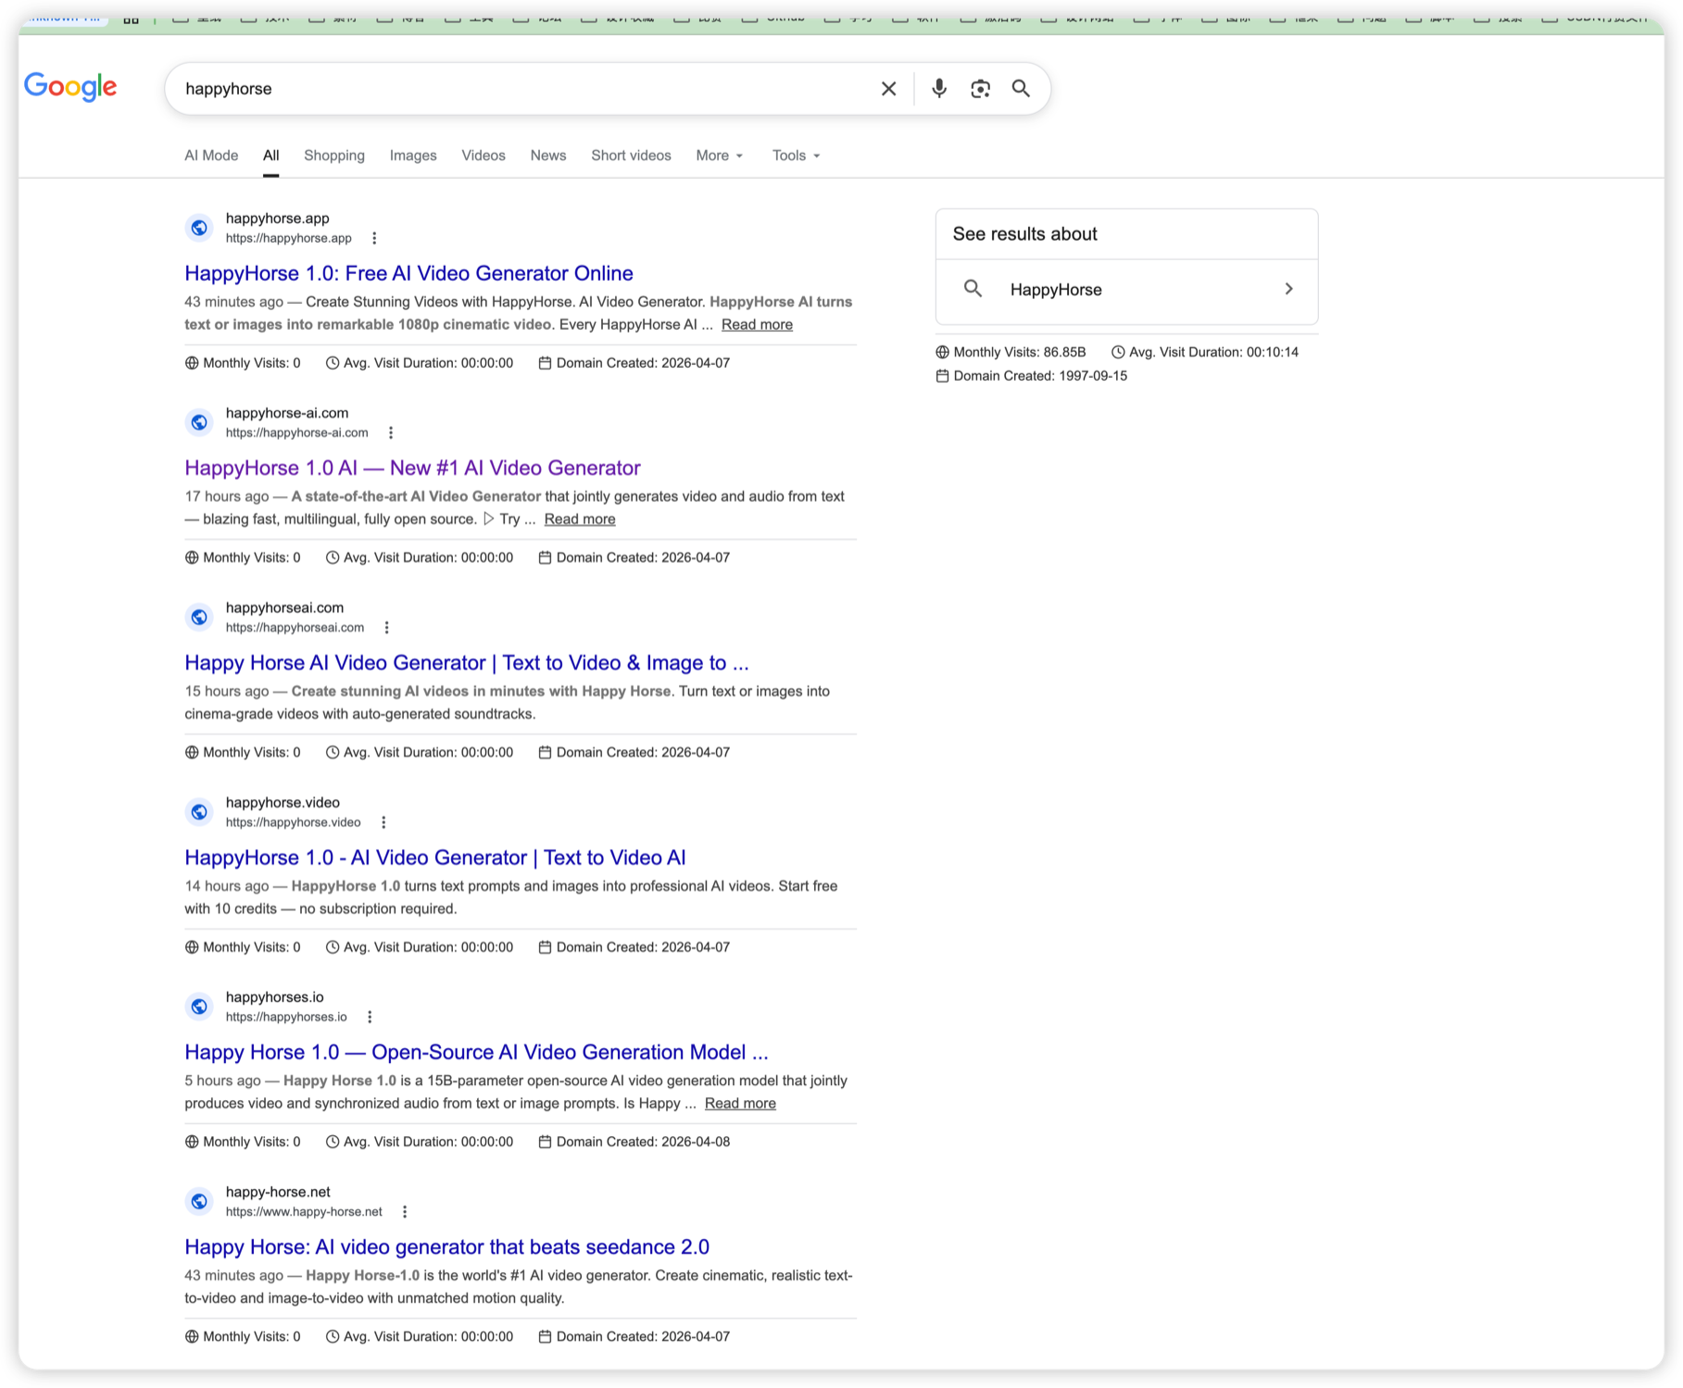Switch to the Shopping tab
Image resolution: width=1683 pixels, height=1388 pixels.
tap(334, 156)
